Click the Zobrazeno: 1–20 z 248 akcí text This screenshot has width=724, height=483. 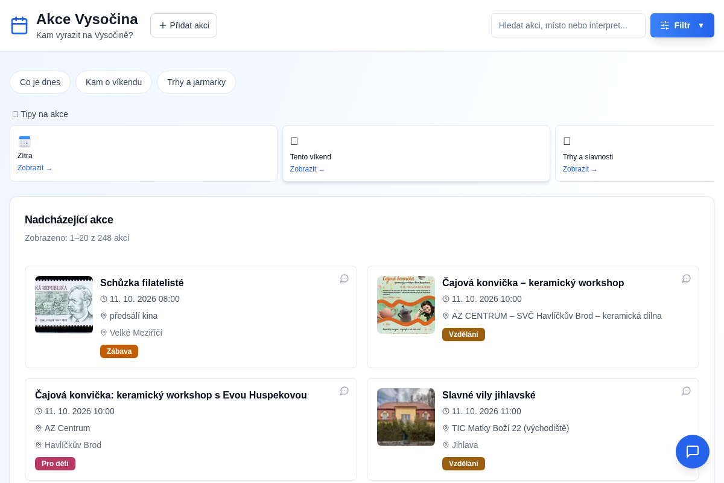[x=77, y=238]
